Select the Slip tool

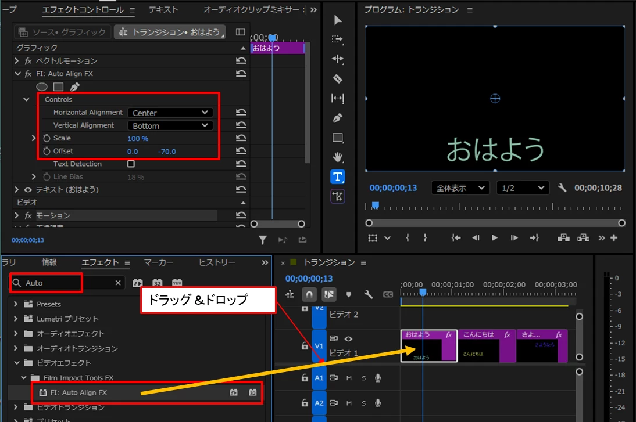point(337,99)
